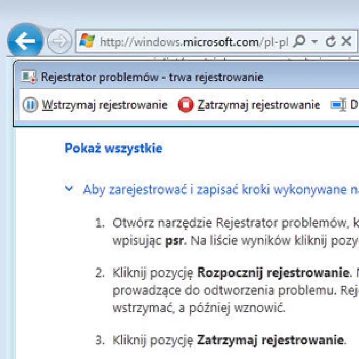Click the add comment icon in recorder toolbar
This screenshot has width=359, height=359.
tap(338, 105)
